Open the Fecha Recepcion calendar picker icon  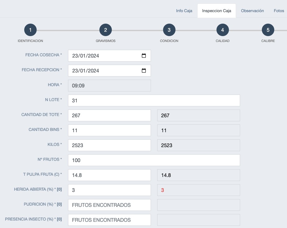(144, 71)
